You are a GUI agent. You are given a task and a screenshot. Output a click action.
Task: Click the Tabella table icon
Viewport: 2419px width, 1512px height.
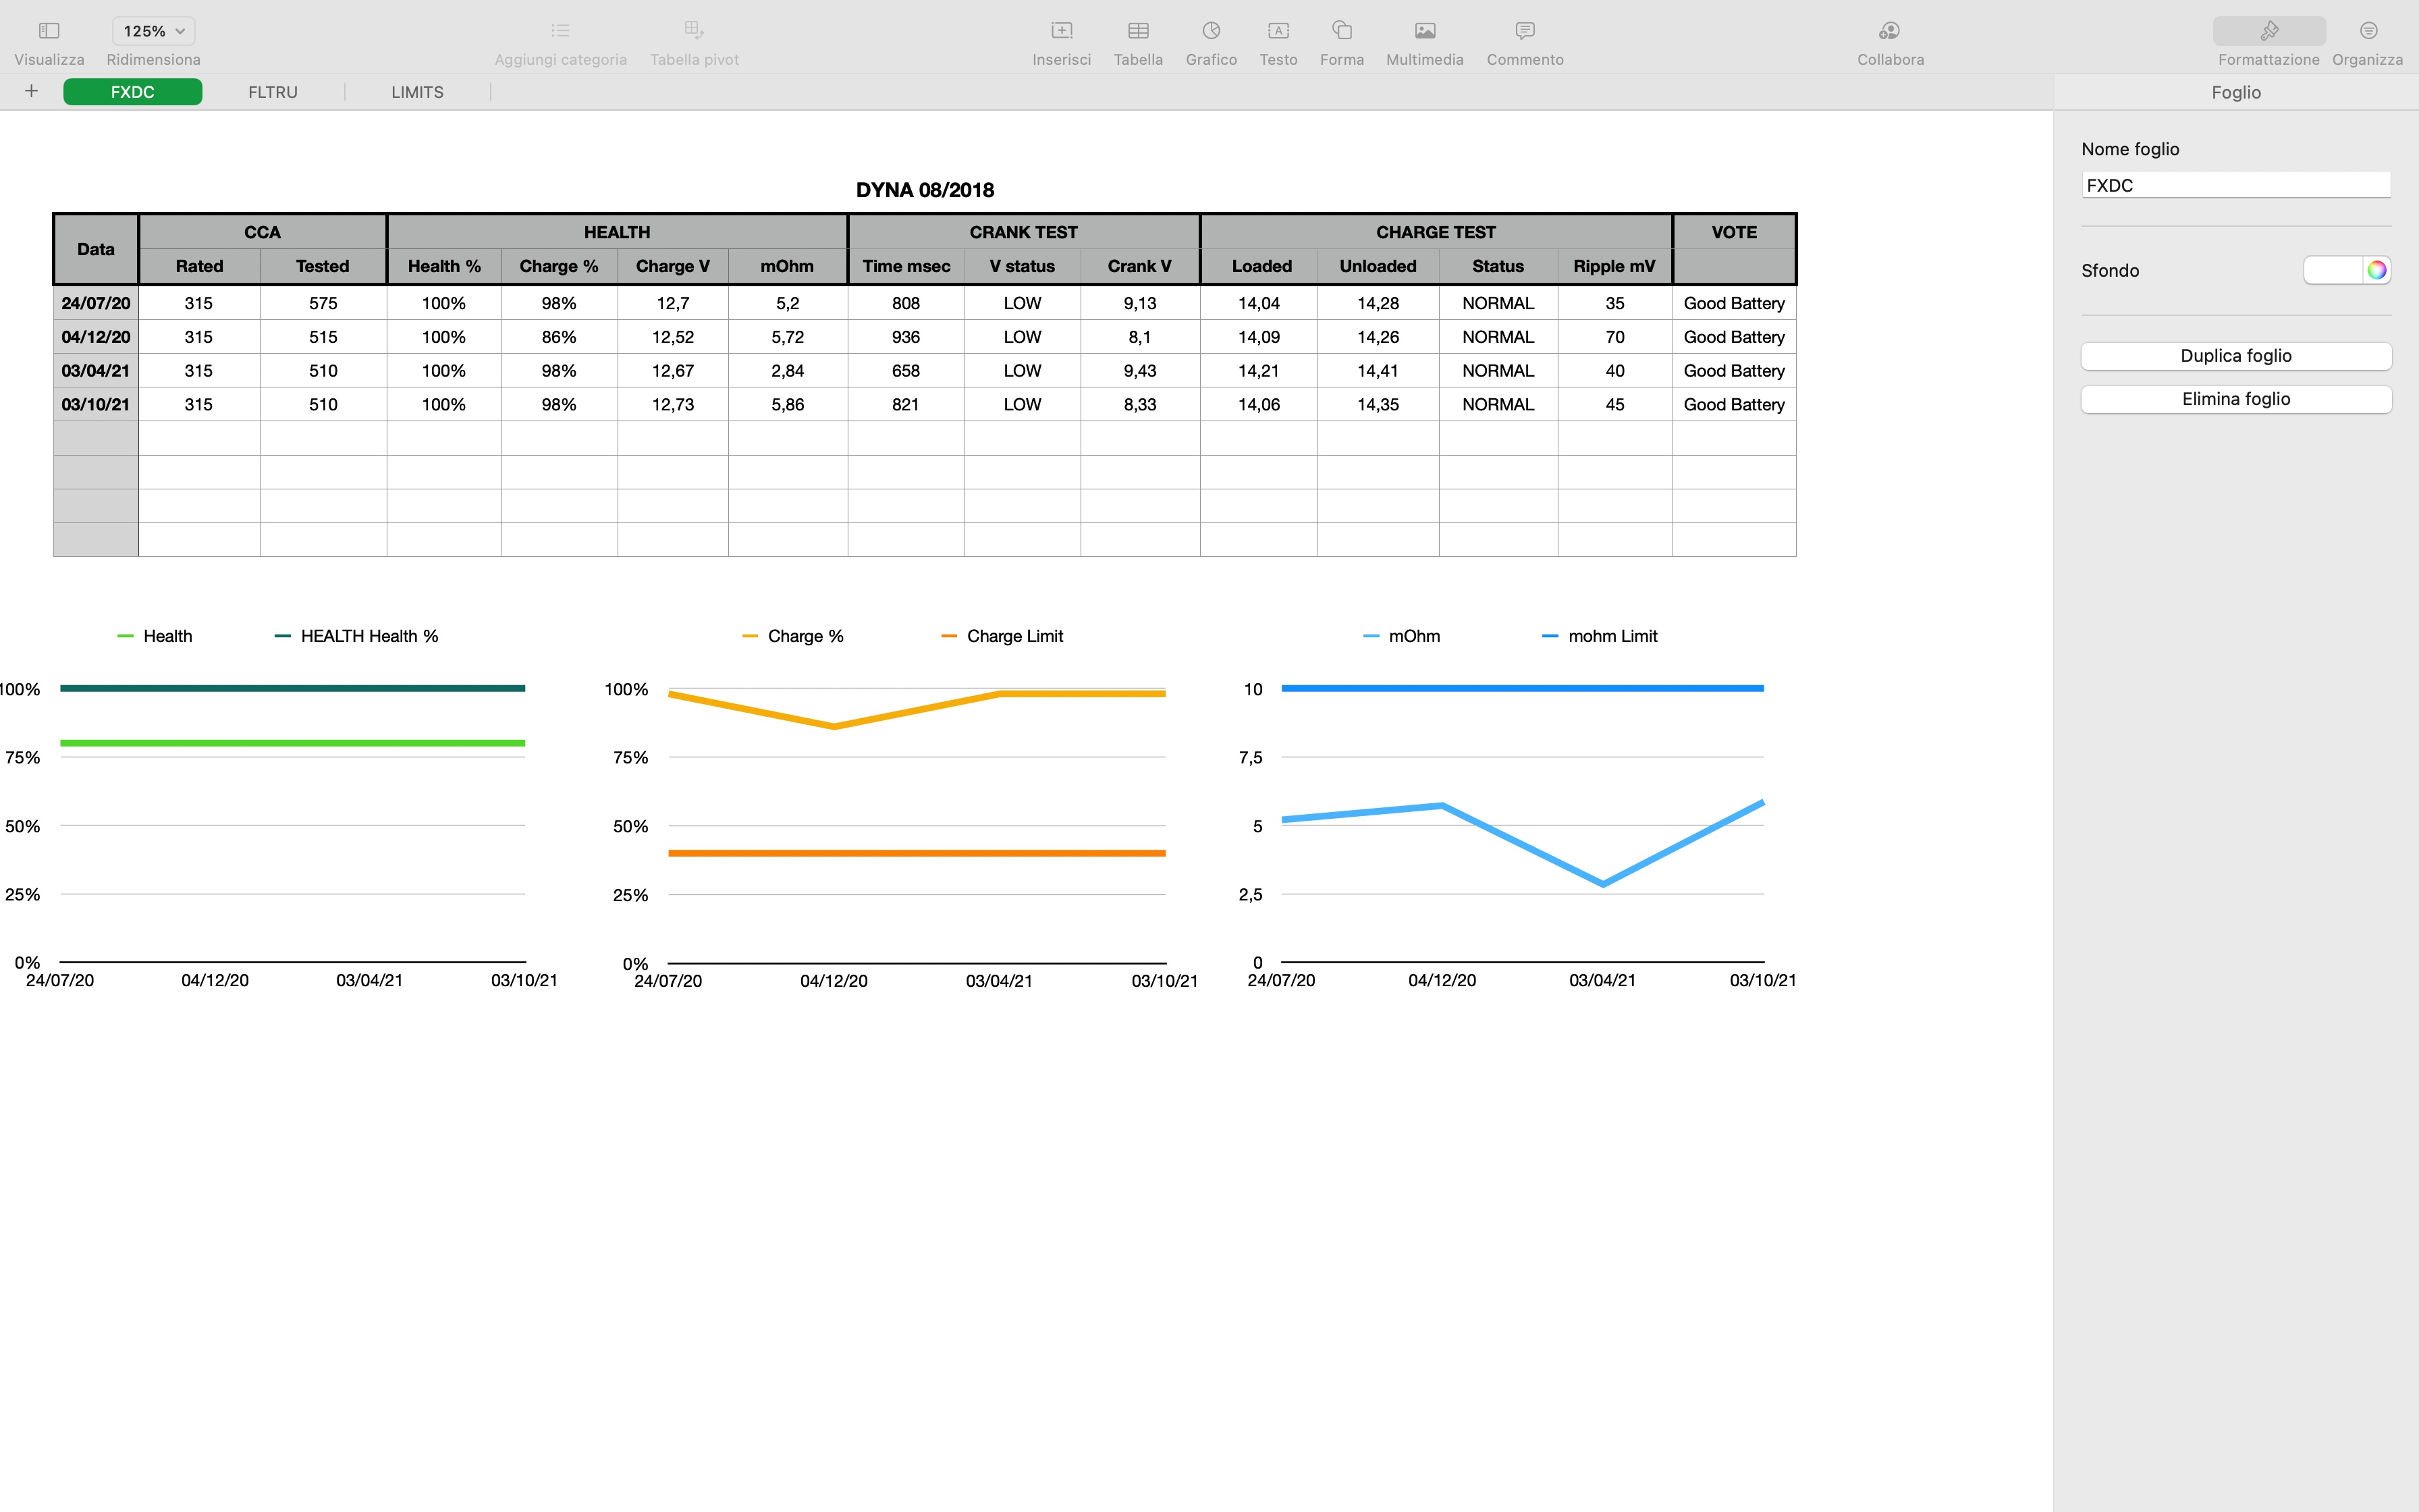(x=1137, y=31)
